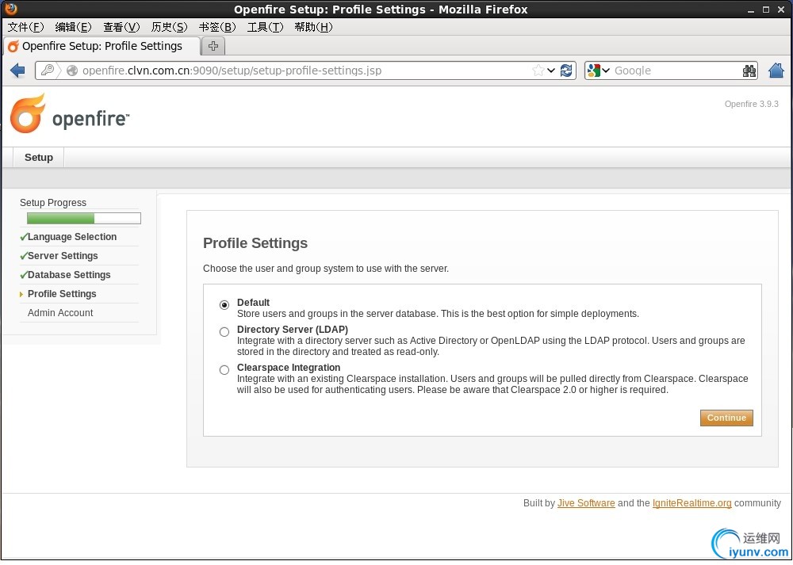This screenshot has height=565, width=793.
Task: Close the Firefox window
Action: point(781,10)
